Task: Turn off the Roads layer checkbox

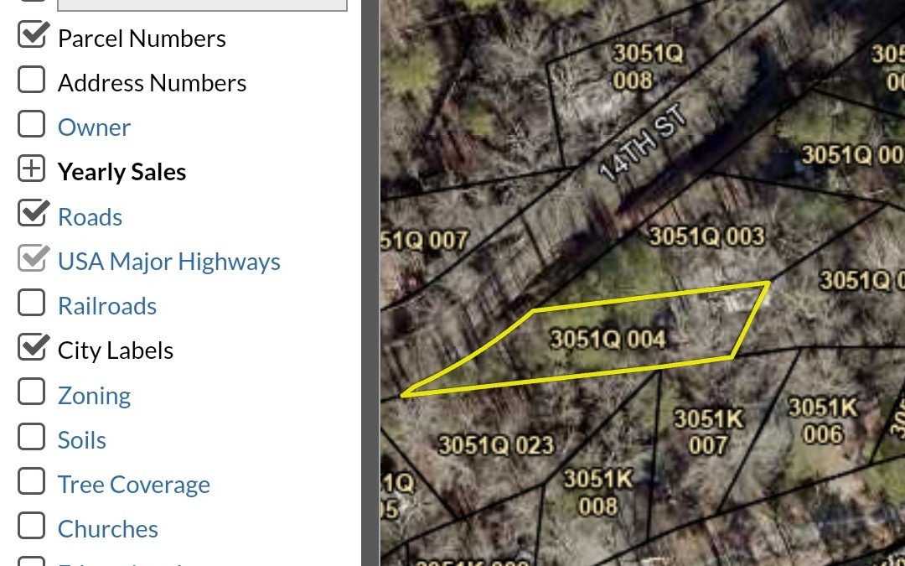Action: [x=32, y=214]
